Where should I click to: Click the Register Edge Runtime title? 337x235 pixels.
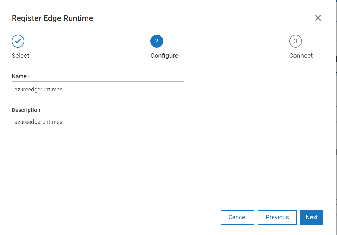point(53,18)
